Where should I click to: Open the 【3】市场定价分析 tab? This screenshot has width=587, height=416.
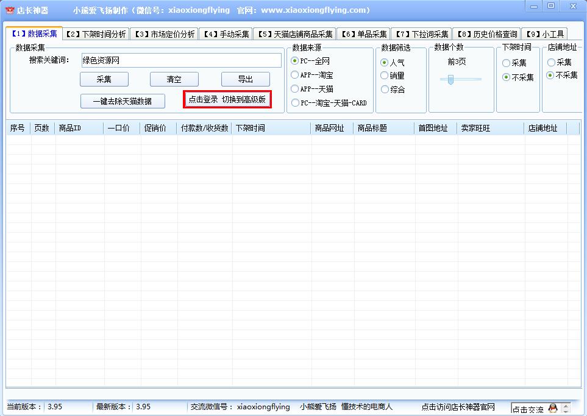pos(165,35)
